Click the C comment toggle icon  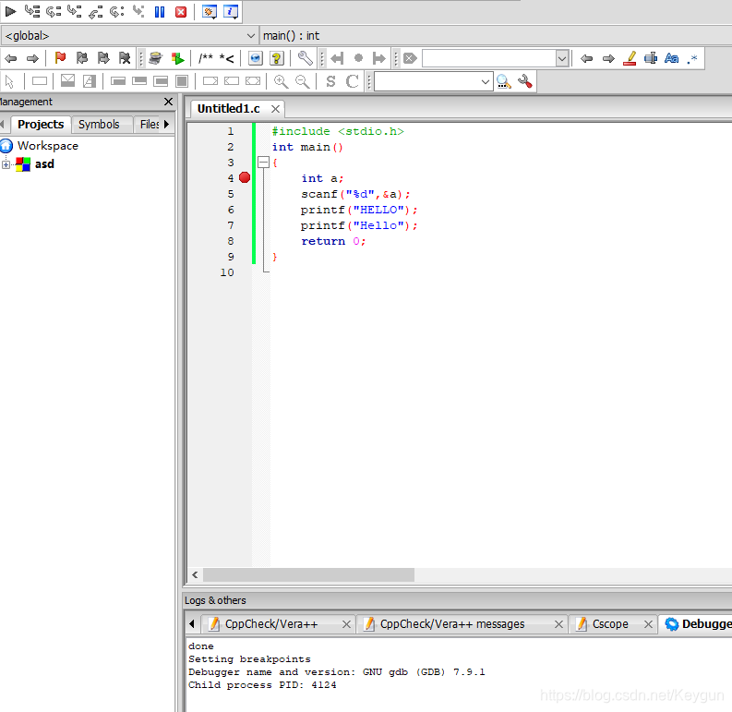point(352,81)
